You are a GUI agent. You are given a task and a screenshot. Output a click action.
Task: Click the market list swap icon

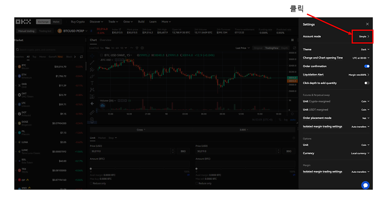[x=81, y=57]
